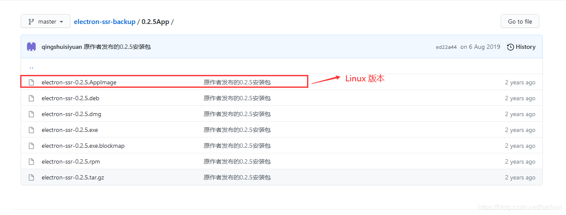Click the file icon beside electron-ssr-0.2.5.AppImage
Image resolution: width=566 pixels, height=215 pixels.
[31, 82]
